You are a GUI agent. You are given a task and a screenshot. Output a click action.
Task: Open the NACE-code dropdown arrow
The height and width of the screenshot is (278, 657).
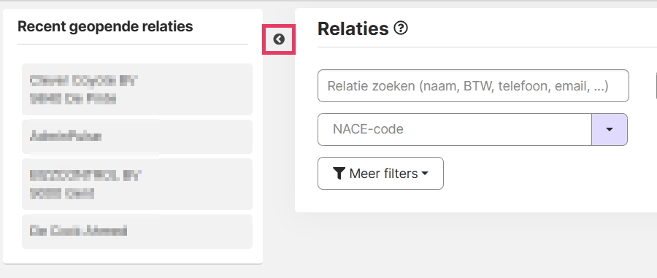[x=610, y=129]
